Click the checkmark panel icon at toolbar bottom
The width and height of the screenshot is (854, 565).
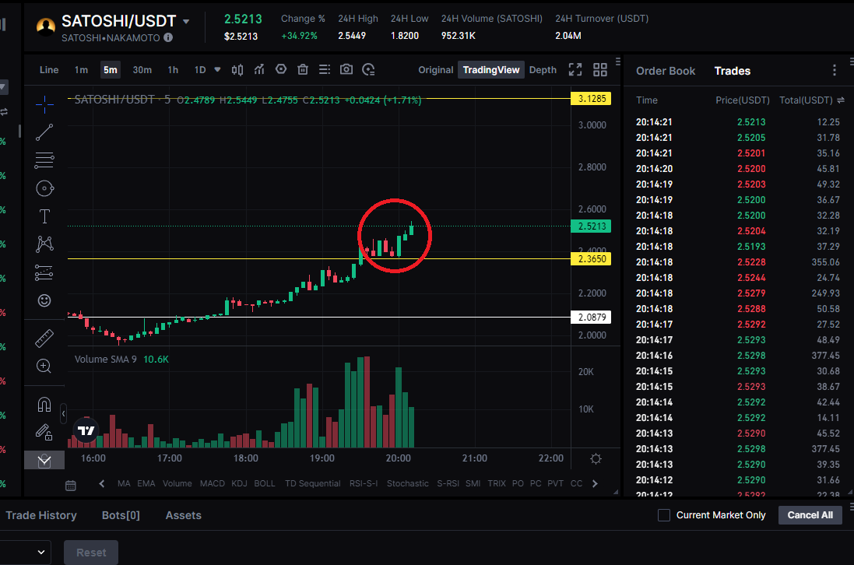click(x=44, y=461)
